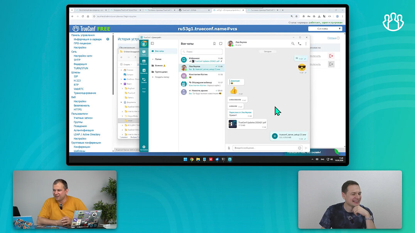The image size is (415, 233).
Task: Open the TrueConf app from the taskbar
Action: [x=230, y=159]
